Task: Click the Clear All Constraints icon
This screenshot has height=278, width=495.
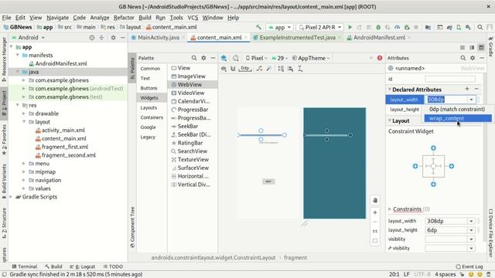Action: pos(259,69)
